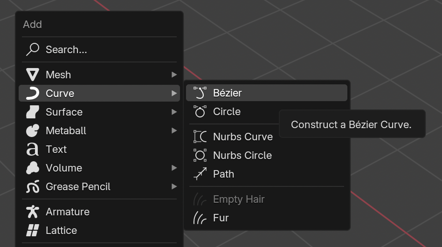Click the Metaball icon
The height and width of the screenshot is (247, 442).
(33, 130)
